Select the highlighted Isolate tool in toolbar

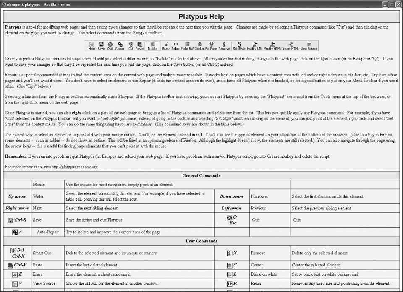tap(152, 46)
